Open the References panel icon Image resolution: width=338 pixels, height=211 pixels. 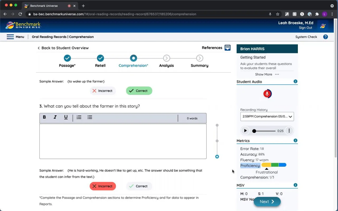click(x=227, y=48)
